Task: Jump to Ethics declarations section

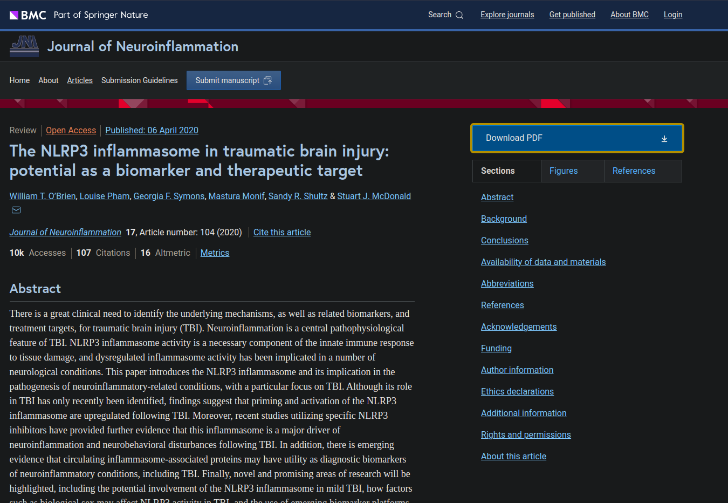Action: (518, 391)
